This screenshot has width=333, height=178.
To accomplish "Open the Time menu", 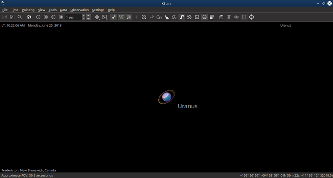I will [x=15, y=10].
